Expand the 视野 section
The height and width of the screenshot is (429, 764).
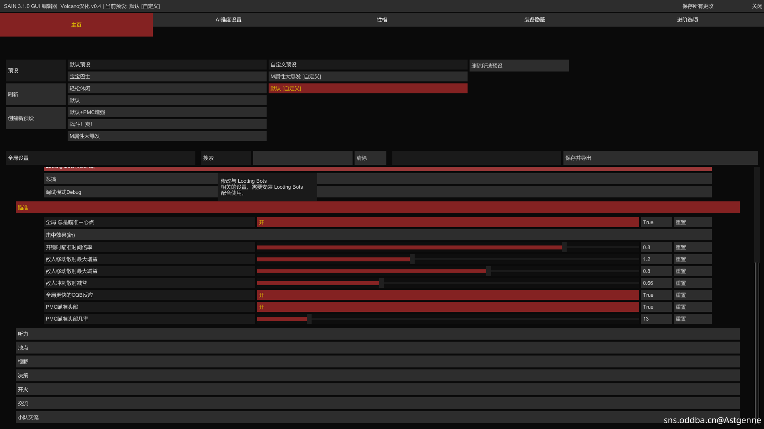377,362
